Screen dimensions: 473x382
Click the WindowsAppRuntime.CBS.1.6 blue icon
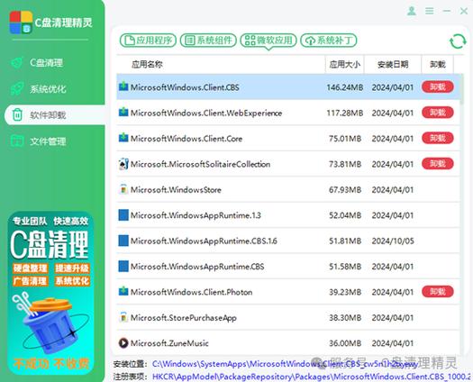coord(123,241)
